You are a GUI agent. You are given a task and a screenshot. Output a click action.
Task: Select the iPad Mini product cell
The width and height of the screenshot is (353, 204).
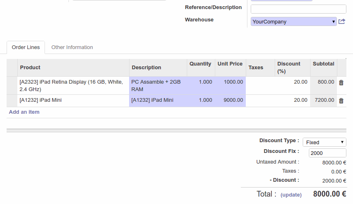coord(73,101)
